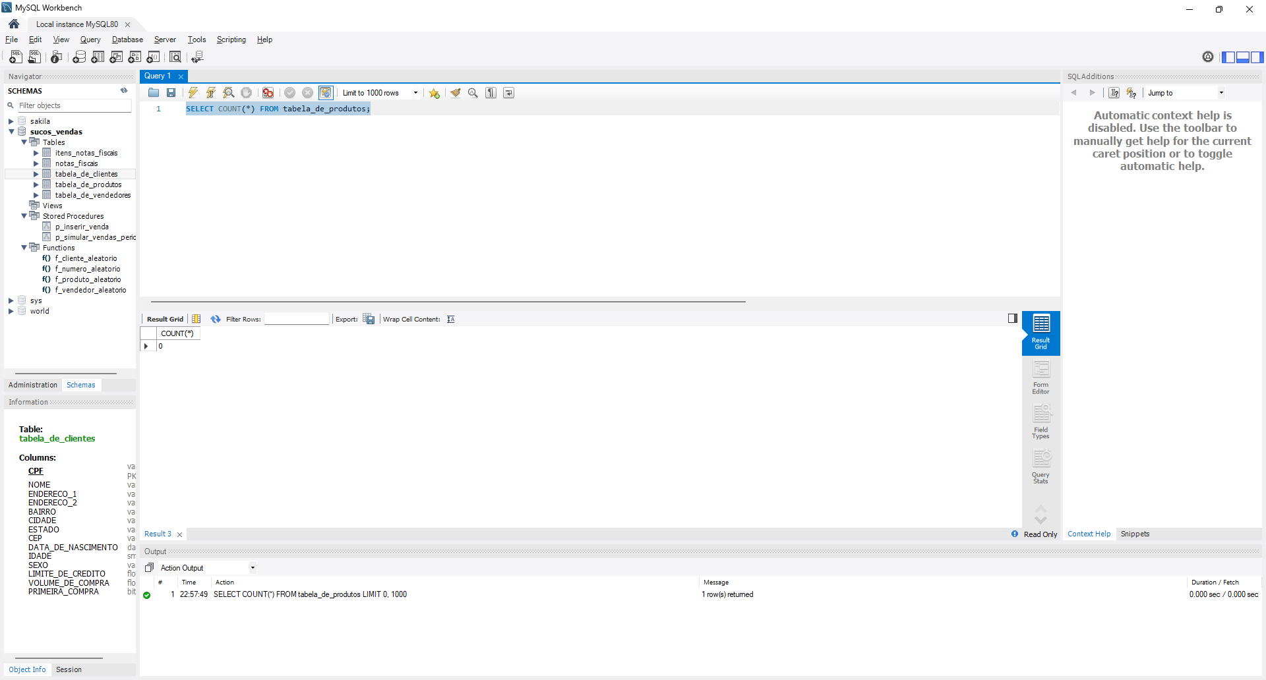This screenshot has height=680, width=1266.
Task: Reconnect to DBMS icon
Action: coord(197,57)
